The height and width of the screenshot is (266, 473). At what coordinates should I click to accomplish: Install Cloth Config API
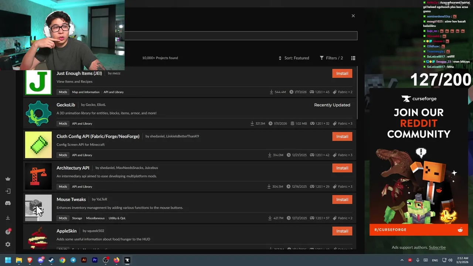pyautogui.click(x=342, y=136)
